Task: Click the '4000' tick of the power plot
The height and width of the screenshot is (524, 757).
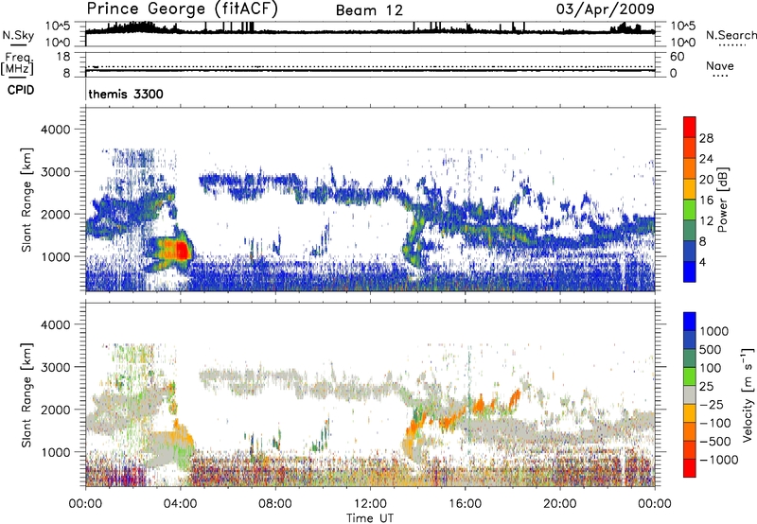Action: (55, 130)
